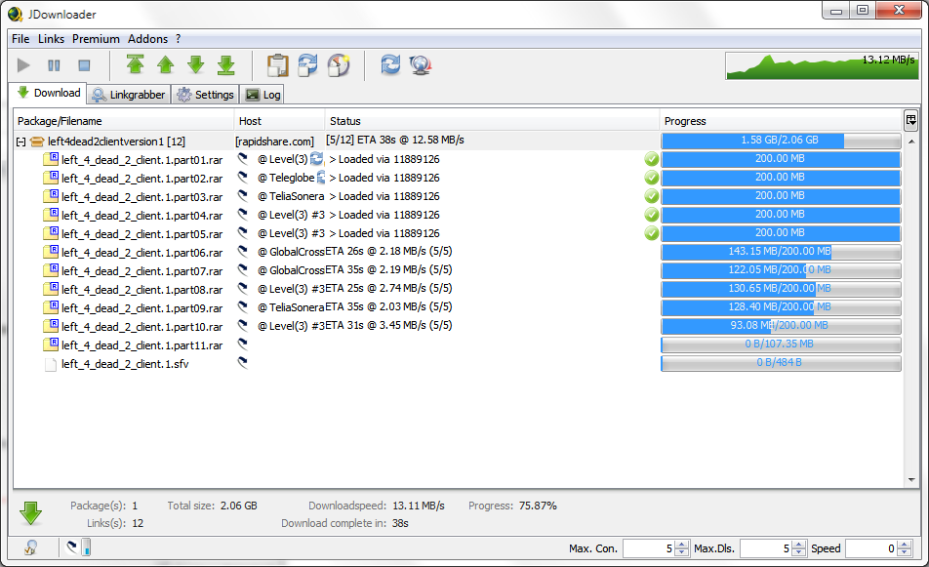
Task: Switch to the Download tab
Action: point(49,93)
